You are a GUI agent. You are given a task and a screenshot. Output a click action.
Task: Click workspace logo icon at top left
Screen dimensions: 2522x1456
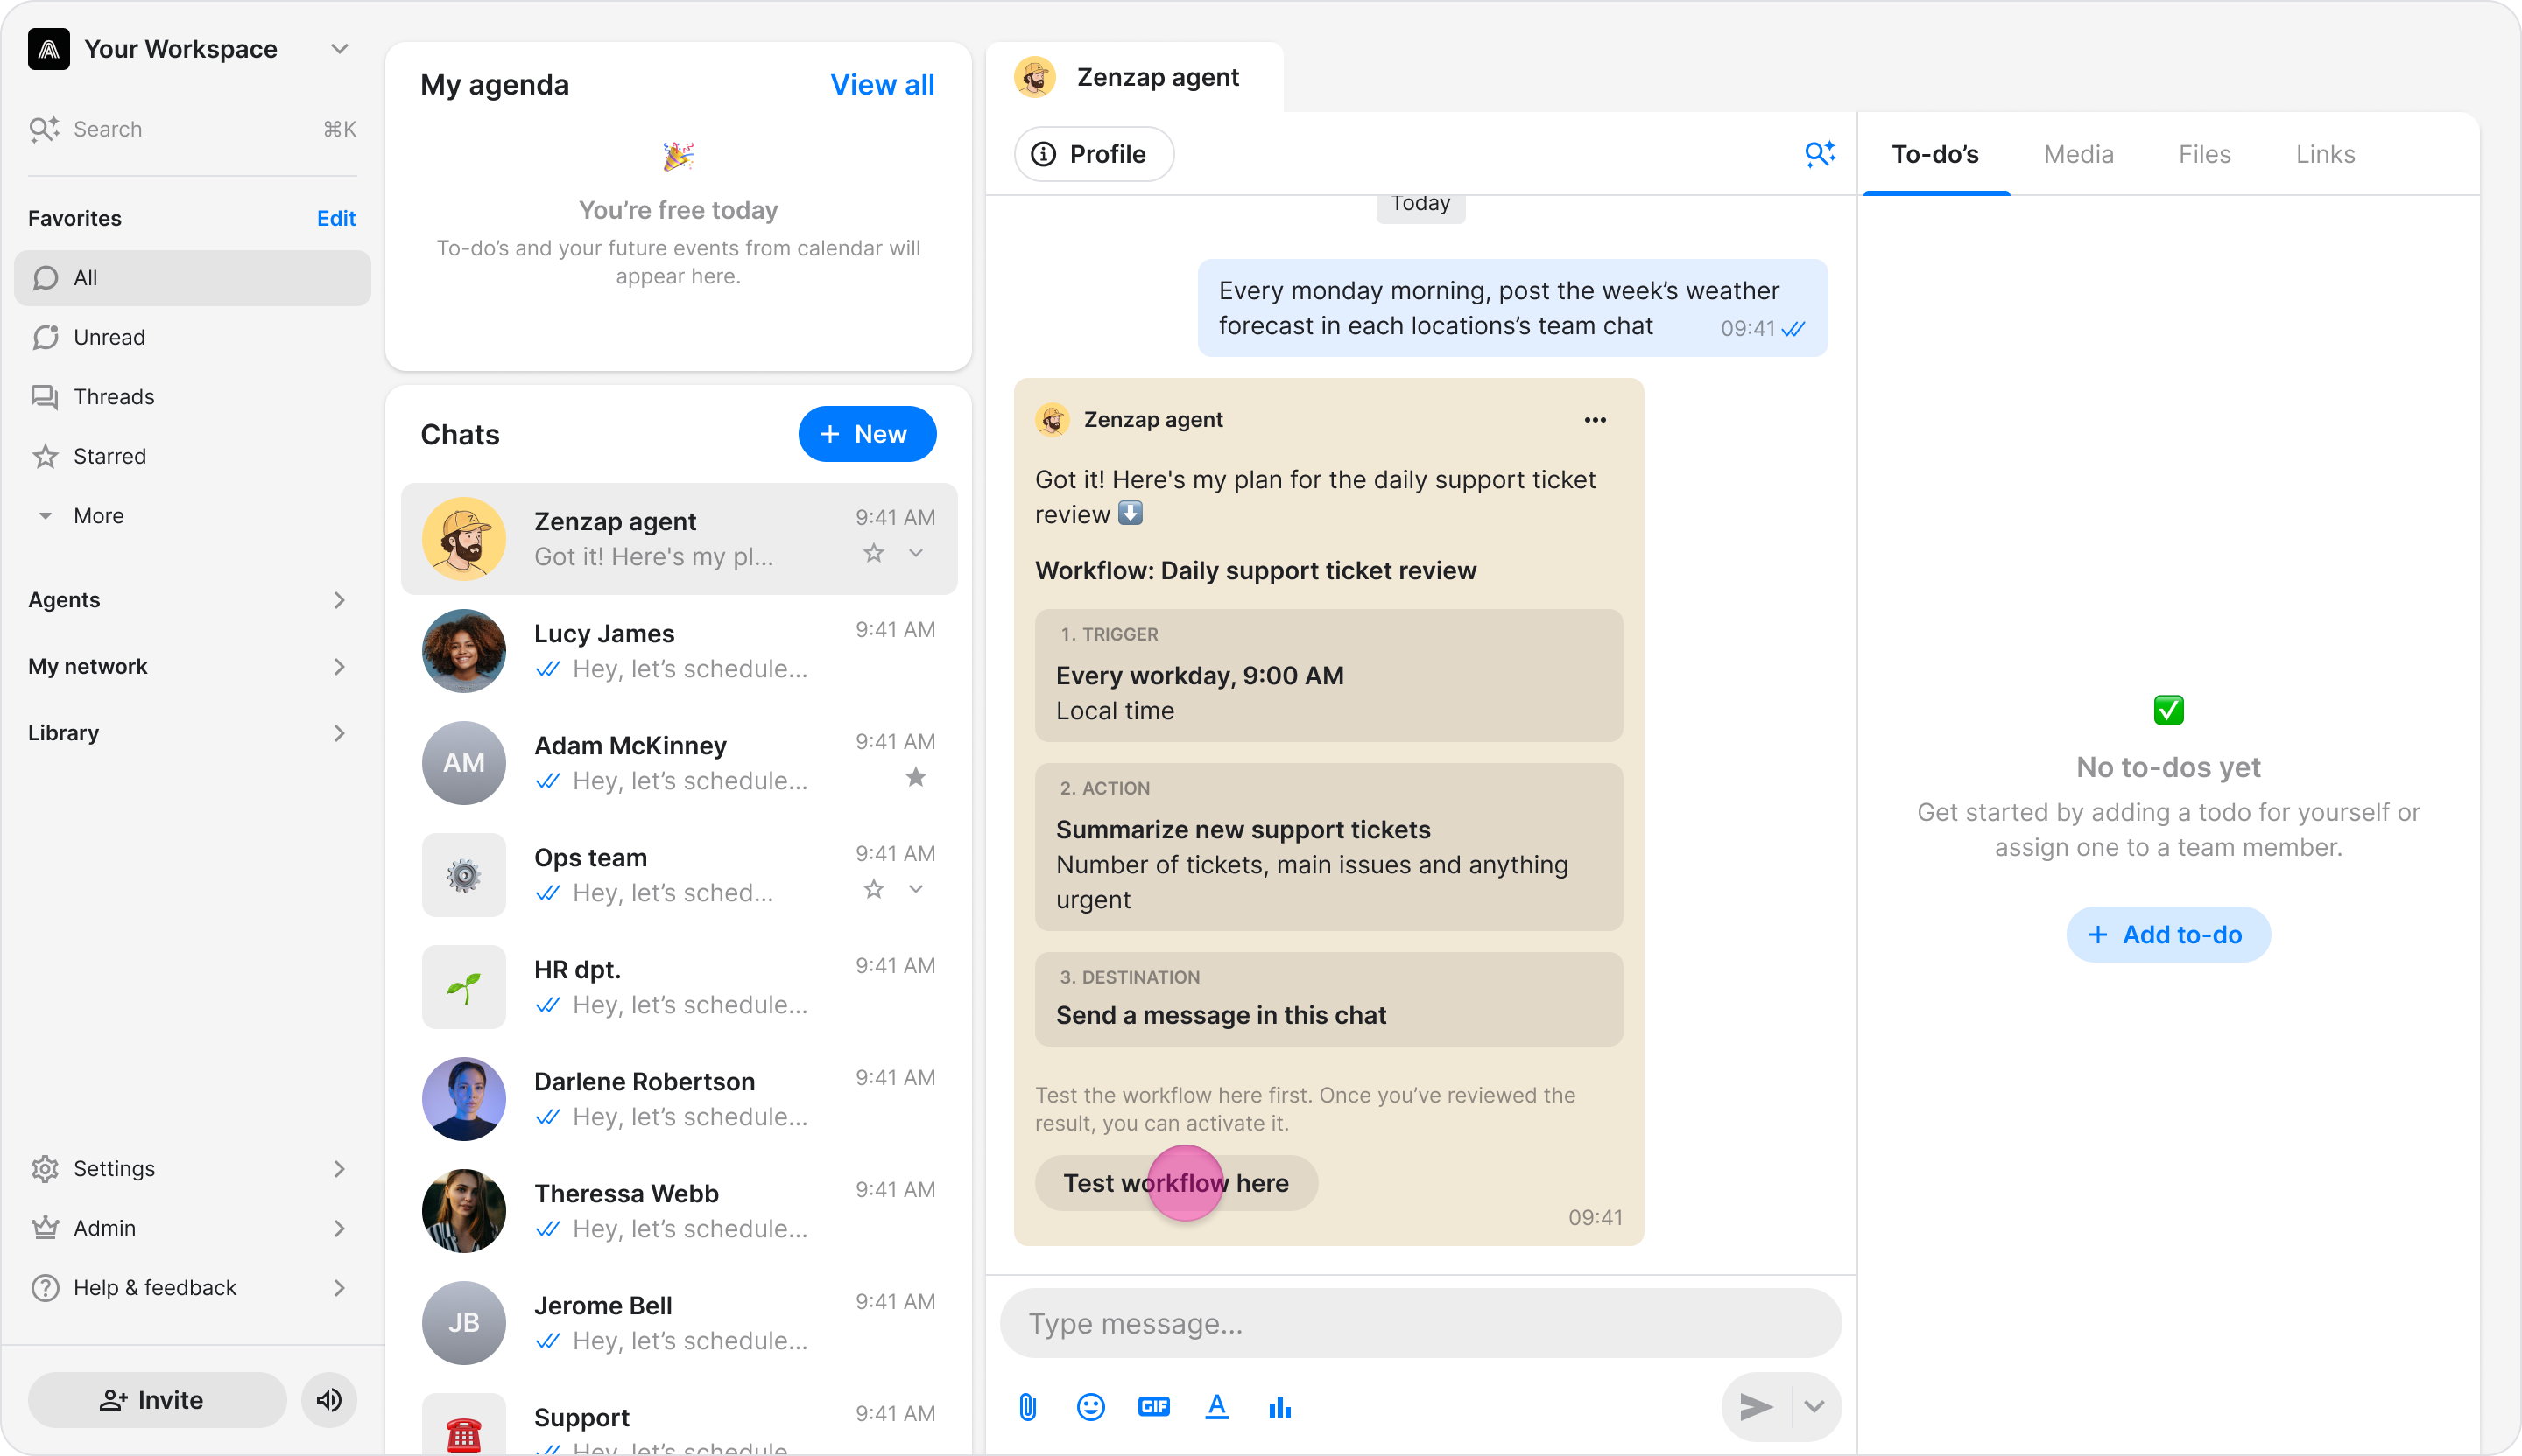[49, 48]
